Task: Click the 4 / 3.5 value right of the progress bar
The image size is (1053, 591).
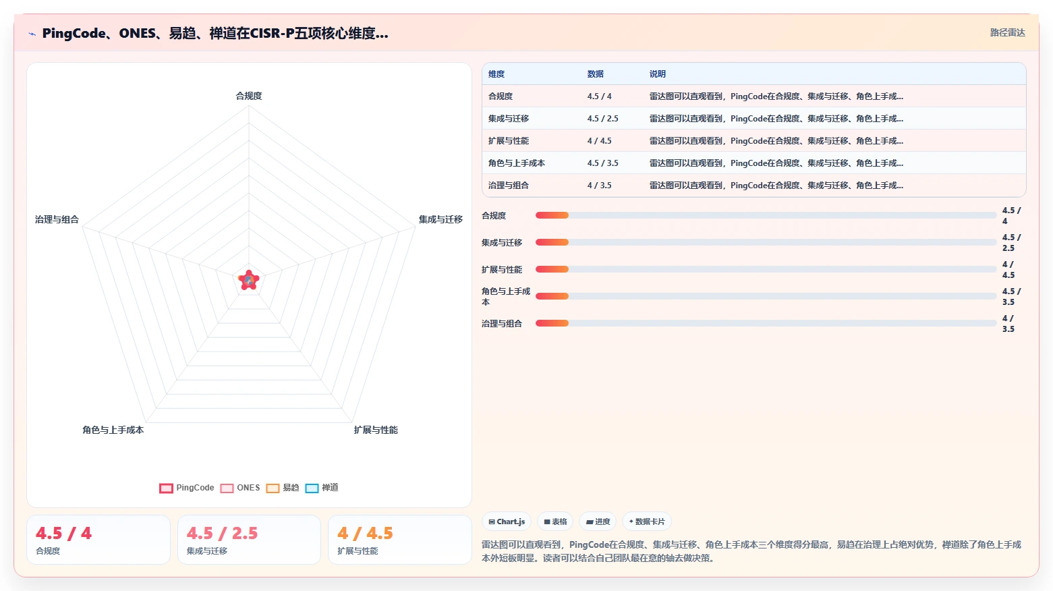Action: pyautogui.click(x=1008, y=324)
